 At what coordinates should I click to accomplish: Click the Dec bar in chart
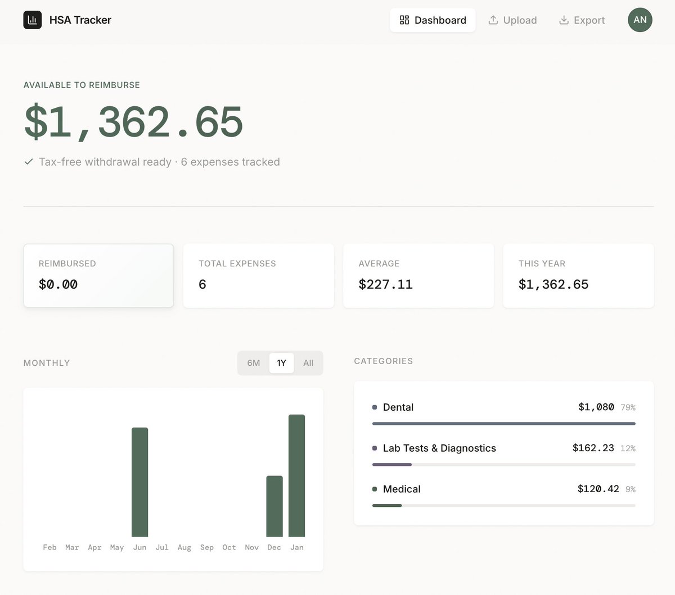(x=274, y=506)
